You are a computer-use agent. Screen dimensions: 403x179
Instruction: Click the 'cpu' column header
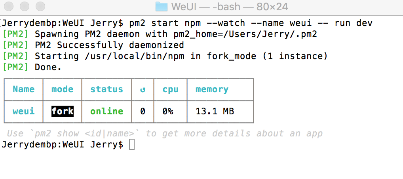(x=170, y=89)
